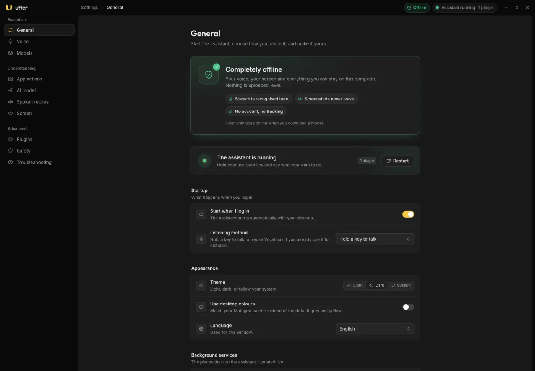Image resolution: width=535 pixels, height=371 pixels.
Task: Click the App actions grid icon
Action: 11,79
